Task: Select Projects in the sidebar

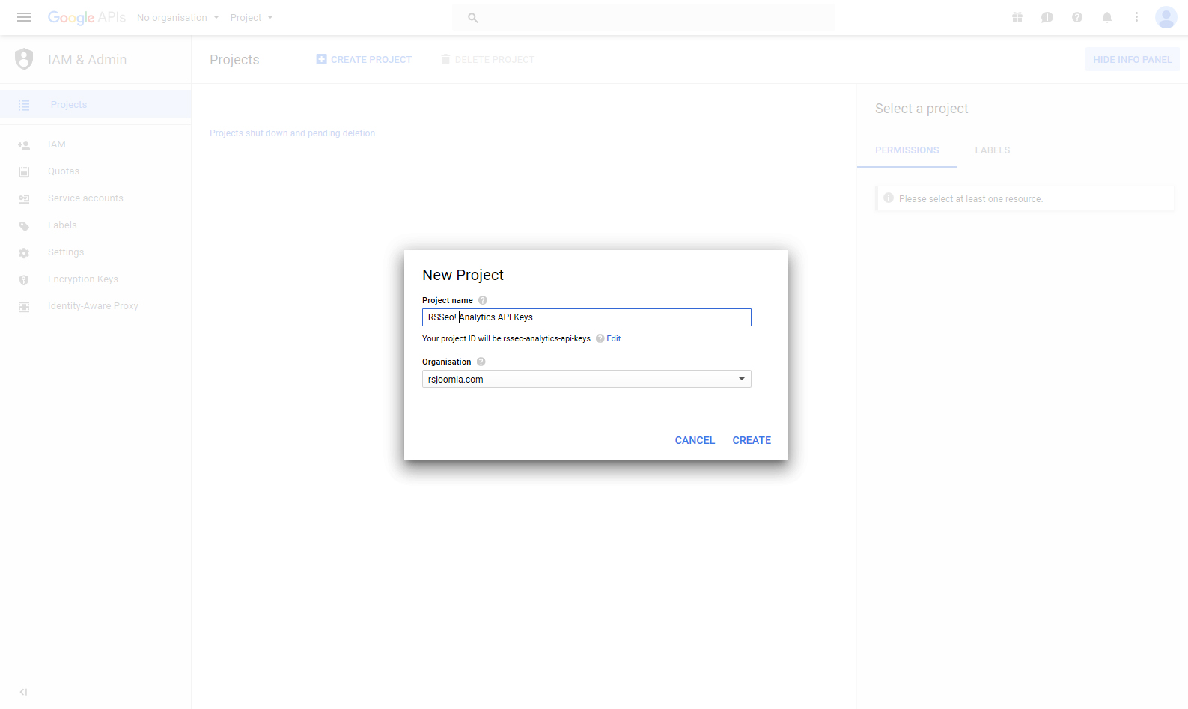Action: coord(96,104)
